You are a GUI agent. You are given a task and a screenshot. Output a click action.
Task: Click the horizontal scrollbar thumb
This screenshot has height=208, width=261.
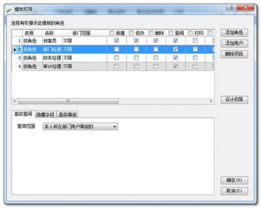pos(68,101)
